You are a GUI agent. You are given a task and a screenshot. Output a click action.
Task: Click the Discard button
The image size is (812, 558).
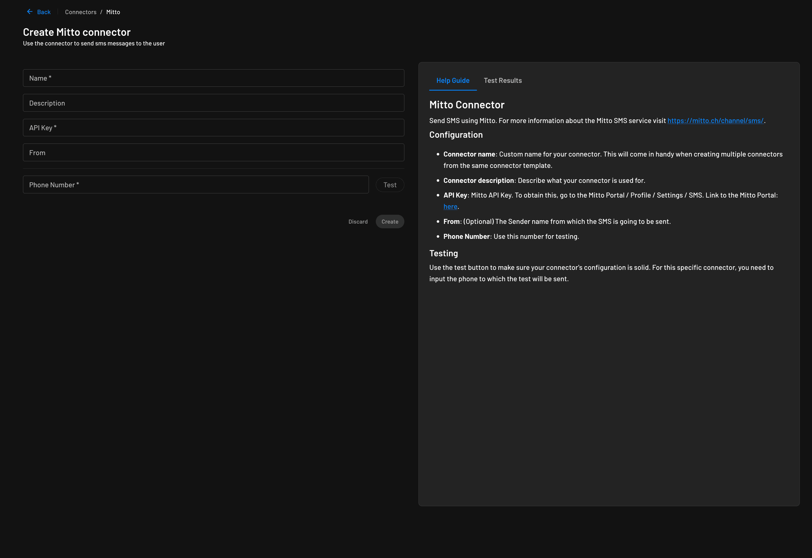tap(358, 222)
